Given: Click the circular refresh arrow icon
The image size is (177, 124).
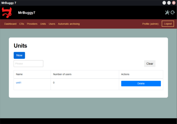Looking at the screenshot, I should 173,12.
